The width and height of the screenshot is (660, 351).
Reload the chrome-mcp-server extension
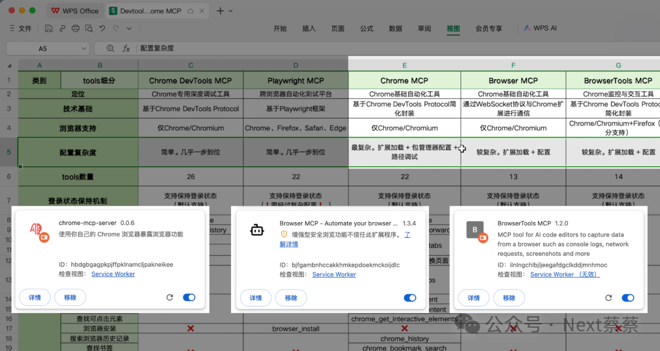[x=170, y=297]
